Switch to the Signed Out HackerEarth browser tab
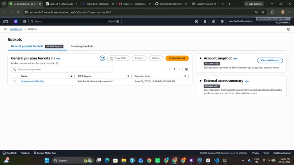The height and width of the screenshot is (165, 294). click(98, 4)
